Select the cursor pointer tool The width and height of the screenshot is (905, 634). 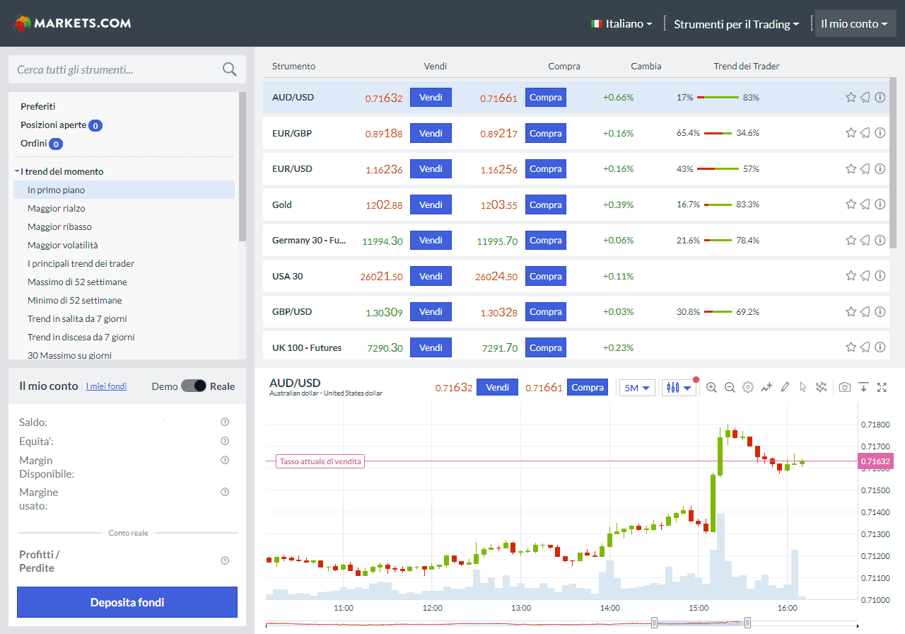tap(802, 387)
